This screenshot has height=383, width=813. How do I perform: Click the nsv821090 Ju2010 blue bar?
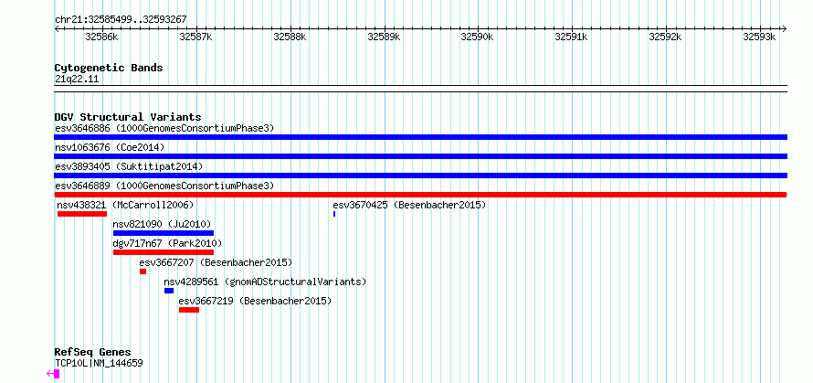[x=164, y=233]
